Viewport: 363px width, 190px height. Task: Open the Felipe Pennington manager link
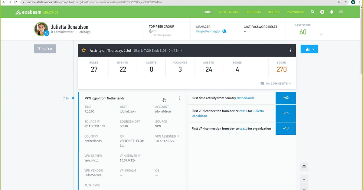click(x=209, y=31)
